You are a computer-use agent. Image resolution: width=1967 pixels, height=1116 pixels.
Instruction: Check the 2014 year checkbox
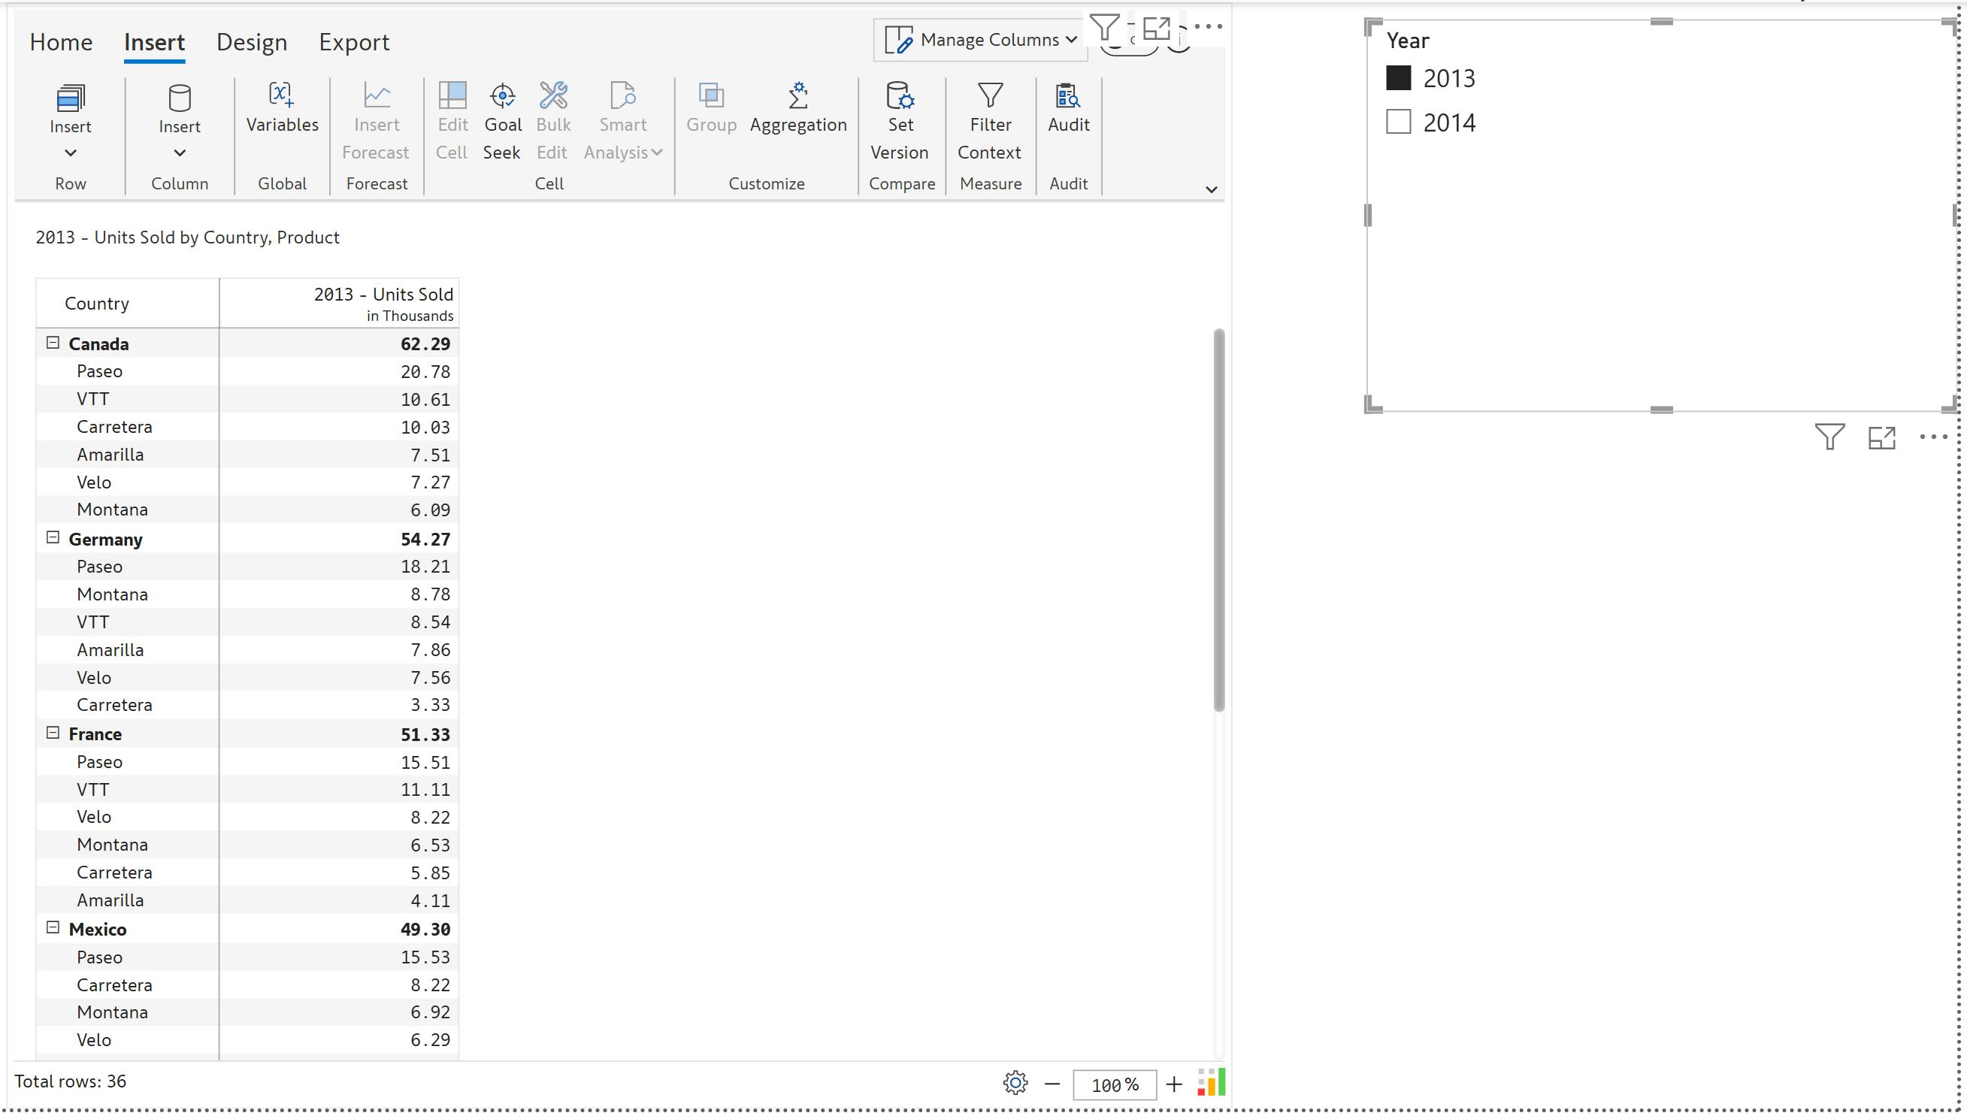(x=1398, y=122)
